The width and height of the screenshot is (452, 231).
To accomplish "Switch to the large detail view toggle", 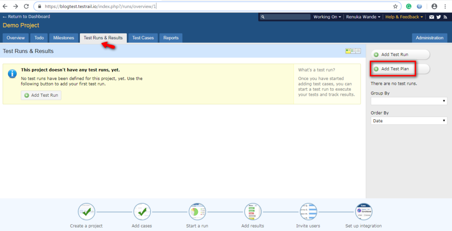I will click(348, 51).
